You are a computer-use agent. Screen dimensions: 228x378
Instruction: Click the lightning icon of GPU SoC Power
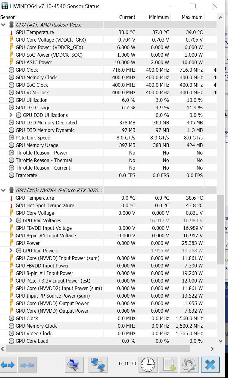[11, 55]
